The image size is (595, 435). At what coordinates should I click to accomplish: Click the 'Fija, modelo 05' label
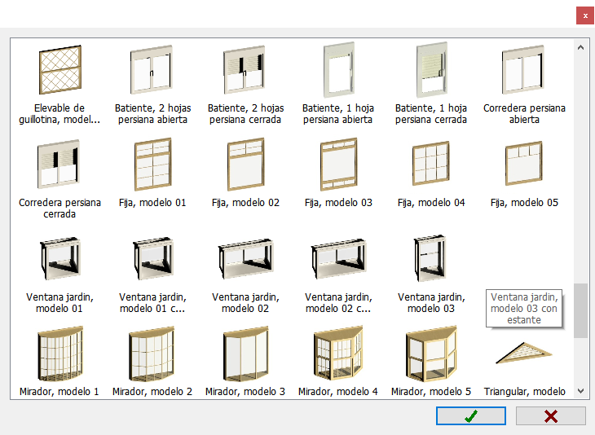524,203
